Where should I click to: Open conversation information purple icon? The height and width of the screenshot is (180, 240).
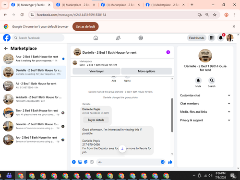tap(168, 52)
